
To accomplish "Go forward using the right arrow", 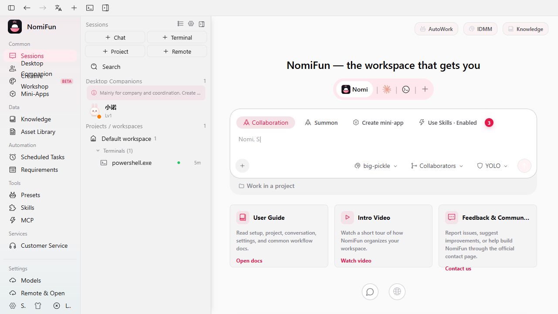I will pyautogui.click(x=43, y=8).
